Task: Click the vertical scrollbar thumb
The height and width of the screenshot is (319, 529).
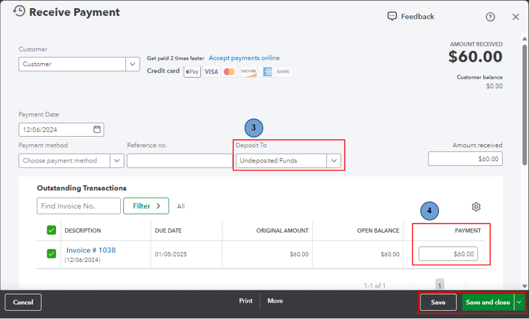Action: tap(524, 105)
